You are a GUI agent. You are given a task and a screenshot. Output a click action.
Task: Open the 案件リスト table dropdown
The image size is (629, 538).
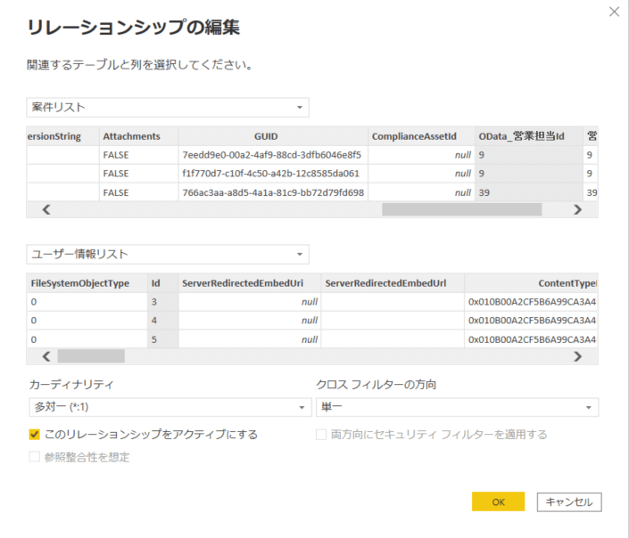point(168,108)
